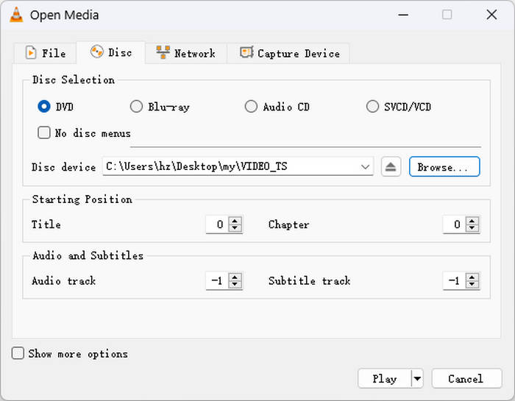Image resolution: width=515 pixels, height=401 pixels.
Task: Decrease the Audio track number
Action: click(235, 285)
